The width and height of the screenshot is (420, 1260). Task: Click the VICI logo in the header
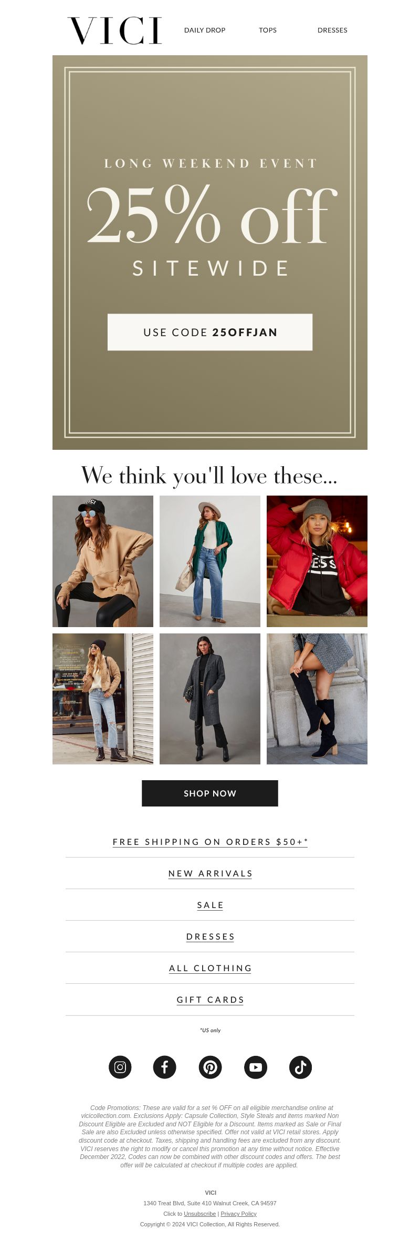point(114,31)
